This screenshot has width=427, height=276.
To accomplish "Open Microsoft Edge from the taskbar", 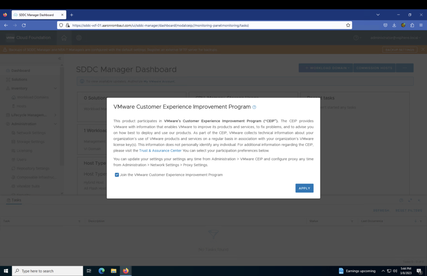I will [101, 271].
